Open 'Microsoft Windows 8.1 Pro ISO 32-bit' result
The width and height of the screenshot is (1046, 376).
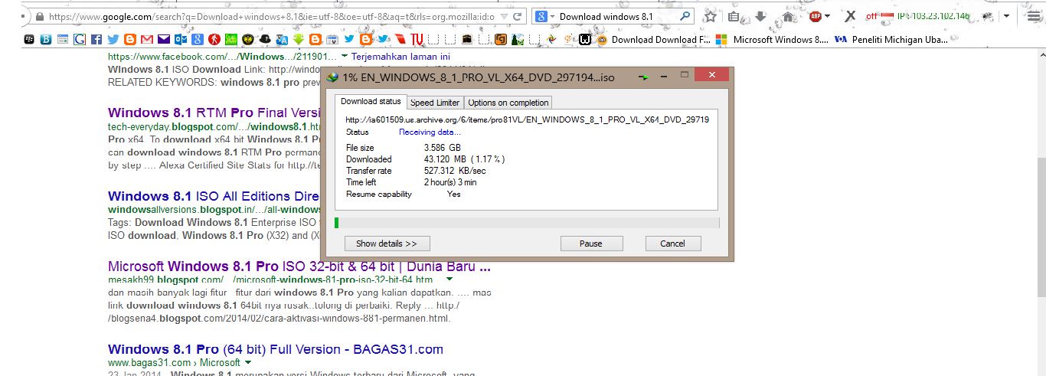299,266
